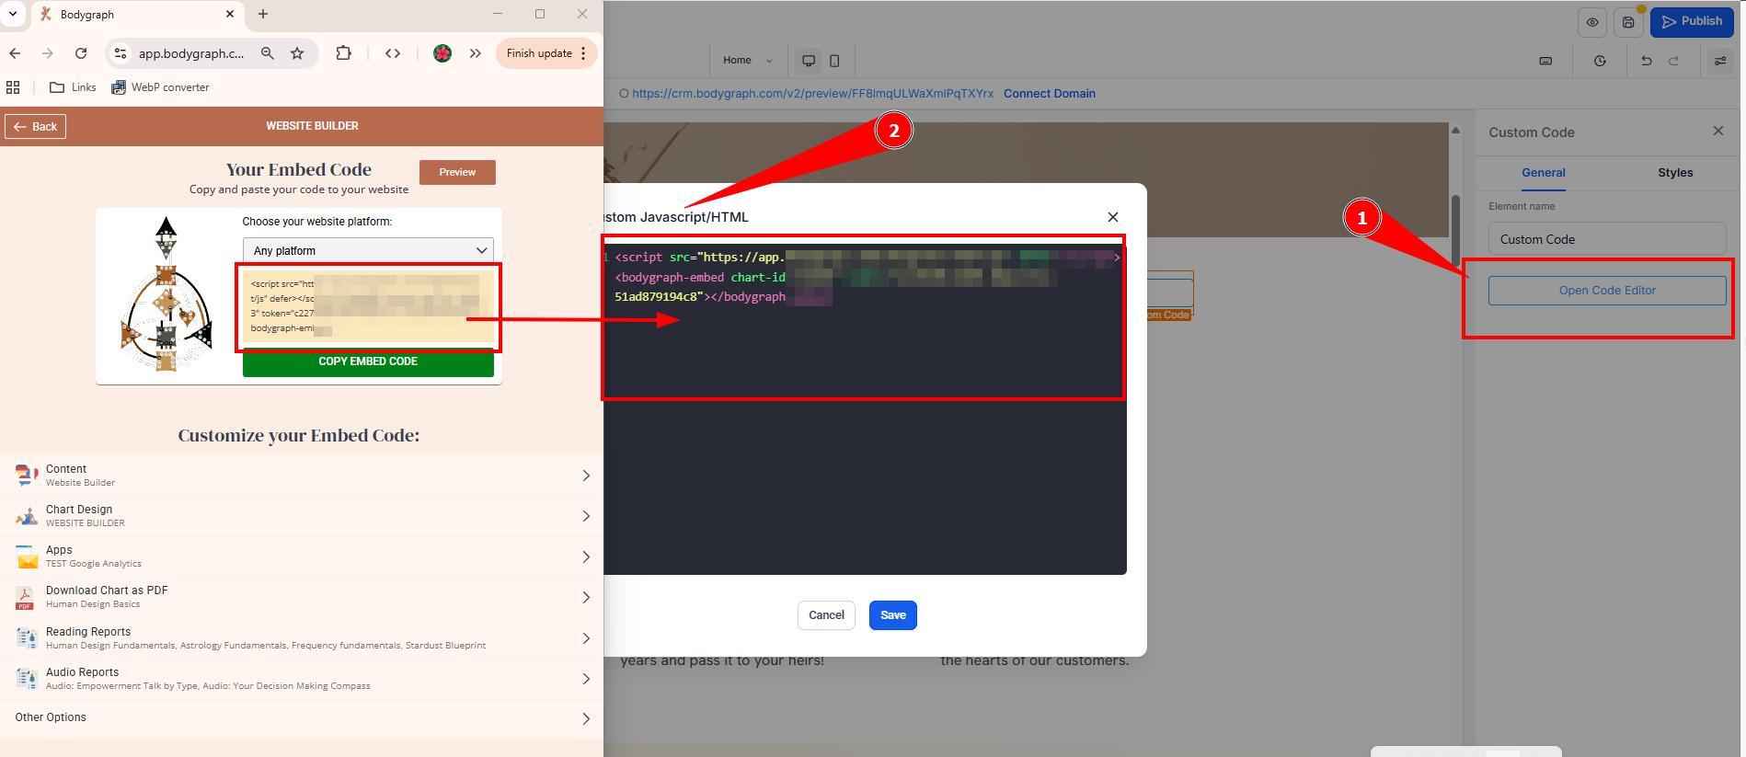Open the settings sliders icon
Screen dimensions: 1746x757
[1719, 61]
